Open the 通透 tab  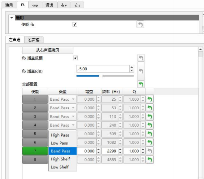click(49, 5)
